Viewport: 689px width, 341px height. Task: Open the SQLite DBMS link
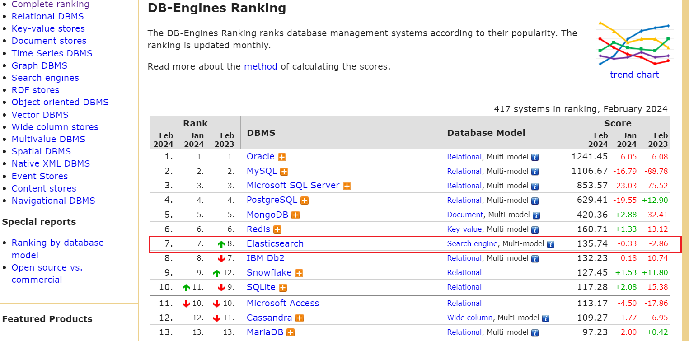261,287
